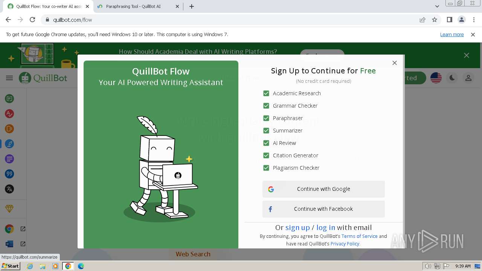Open the QuillBot Chrome extension icon

click(x=9, y=229)
